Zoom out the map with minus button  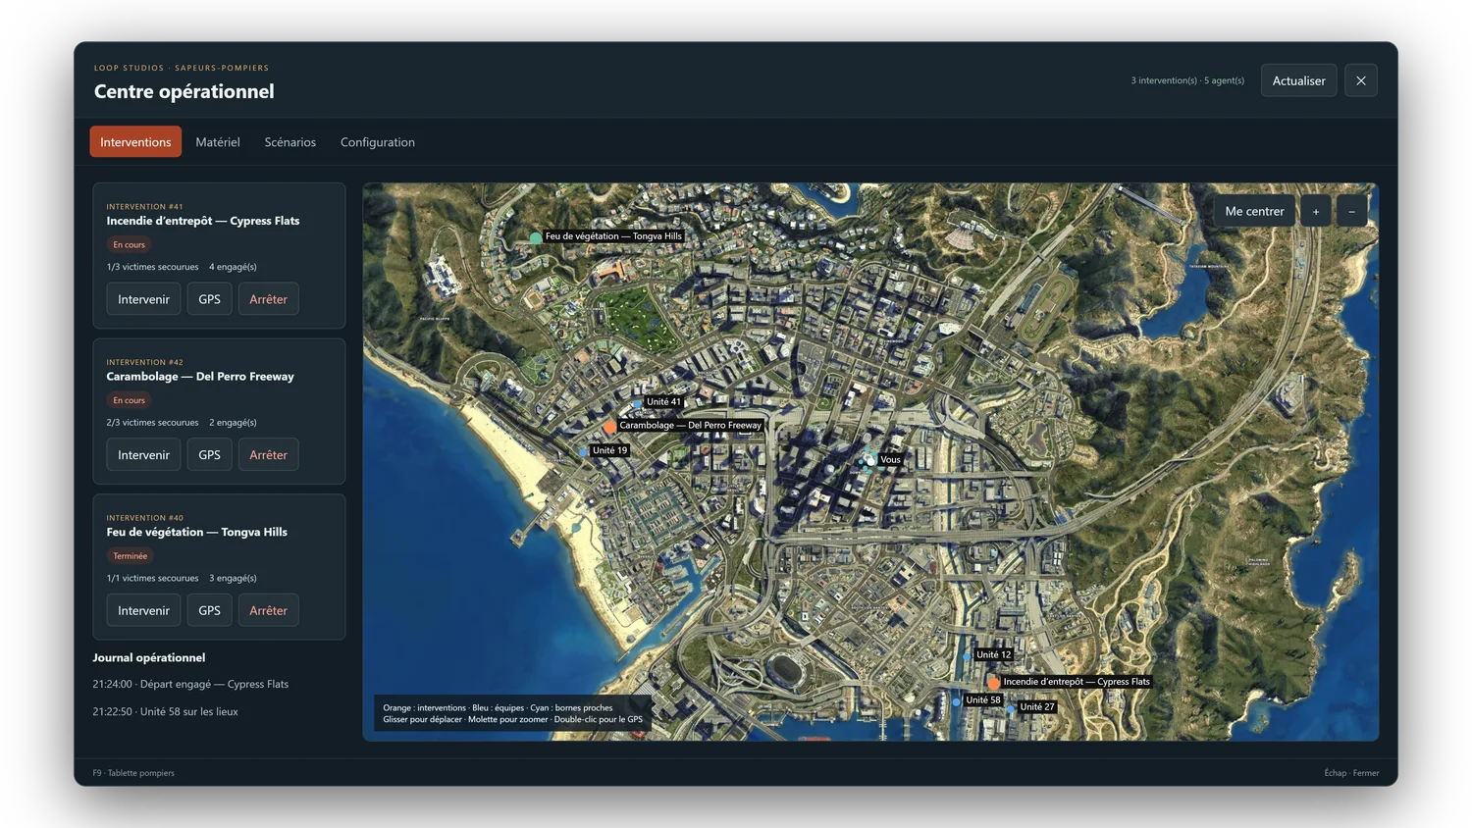coord(1351,211)
